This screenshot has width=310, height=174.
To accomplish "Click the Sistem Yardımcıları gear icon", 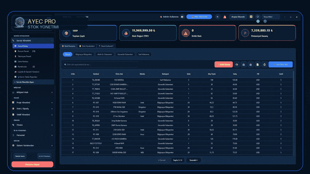I will pyautogui.click(x=13, y=145).
